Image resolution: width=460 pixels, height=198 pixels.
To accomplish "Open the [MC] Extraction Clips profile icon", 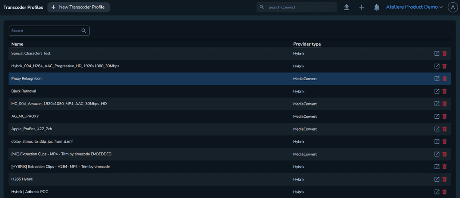I will (437, 154).
